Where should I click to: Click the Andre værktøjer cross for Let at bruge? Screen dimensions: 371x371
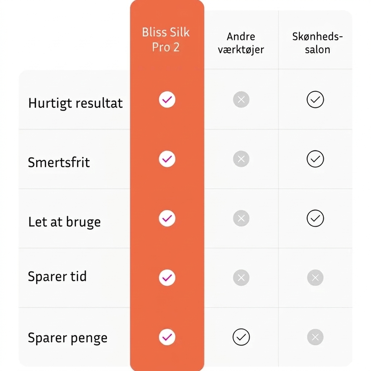[241, 218]
